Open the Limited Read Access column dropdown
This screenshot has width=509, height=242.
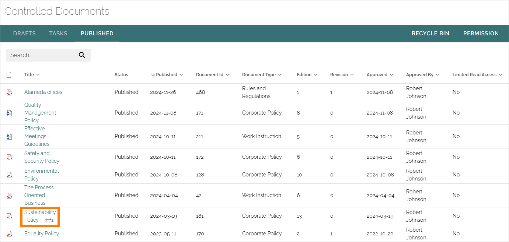coord(501,75)
